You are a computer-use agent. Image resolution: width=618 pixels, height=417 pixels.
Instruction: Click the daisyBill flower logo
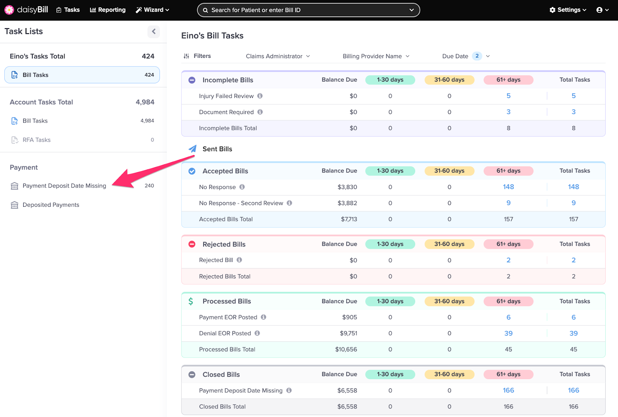[9, 10]
